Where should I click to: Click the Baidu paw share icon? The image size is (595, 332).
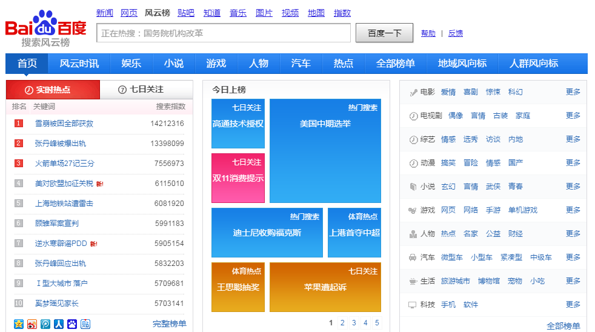coord(72,324)
